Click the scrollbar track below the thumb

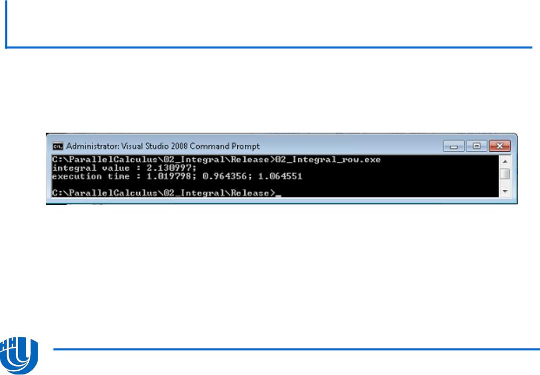coord(505,183)
